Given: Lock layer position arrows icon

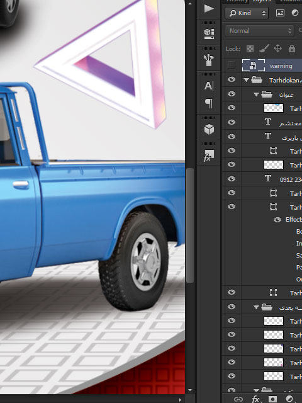Looking at the screenshot, I should pos(277,48).
